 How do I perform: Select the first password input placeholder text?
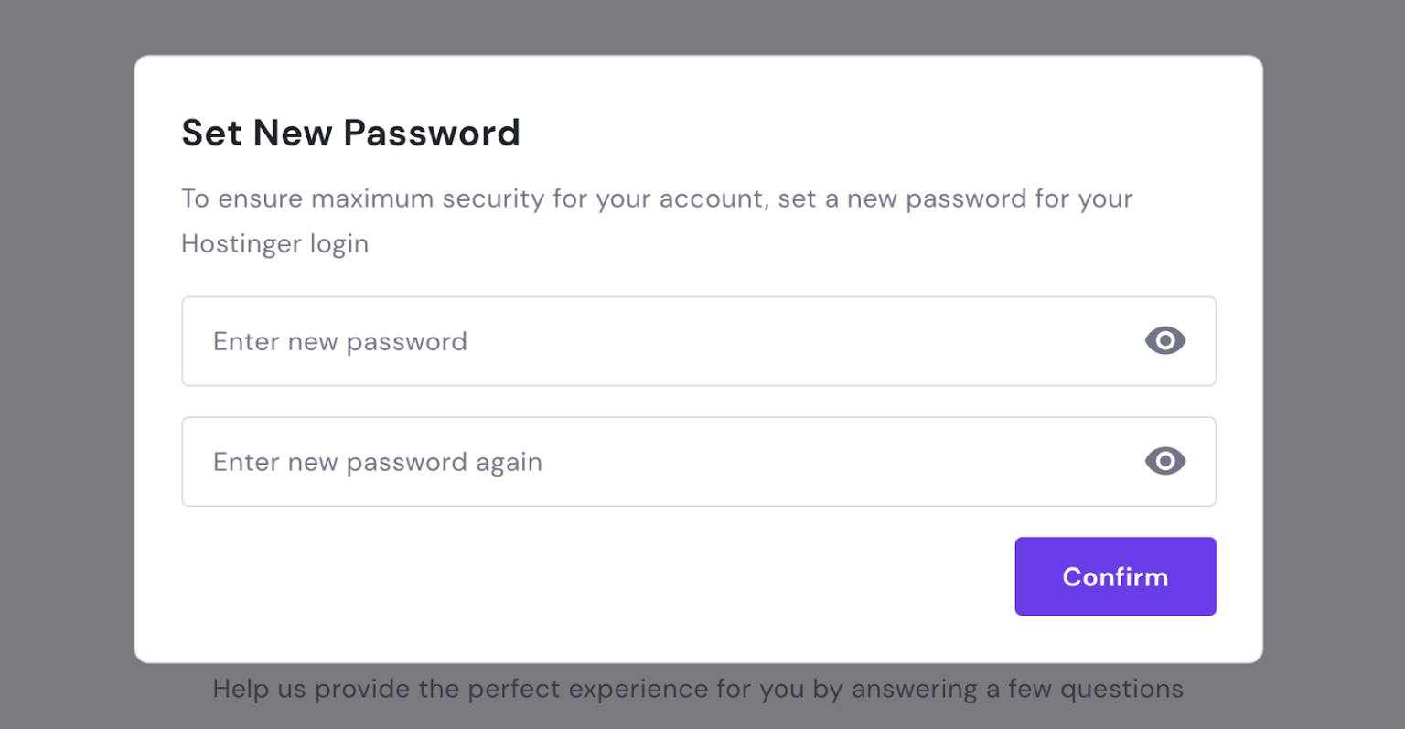click(x=339, y=342)
